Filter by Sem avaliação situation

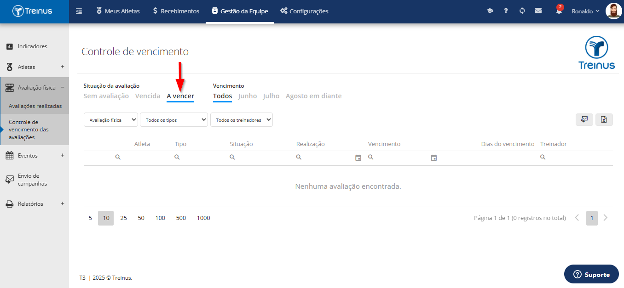tap(106, 96)
